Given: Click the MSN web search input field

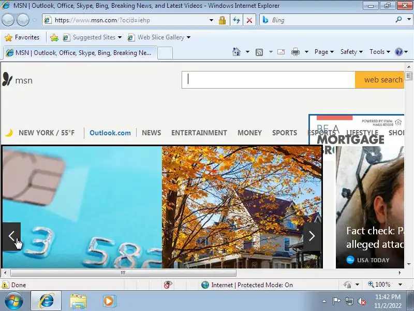Looking at the screenshot, I should click(268, 80).
